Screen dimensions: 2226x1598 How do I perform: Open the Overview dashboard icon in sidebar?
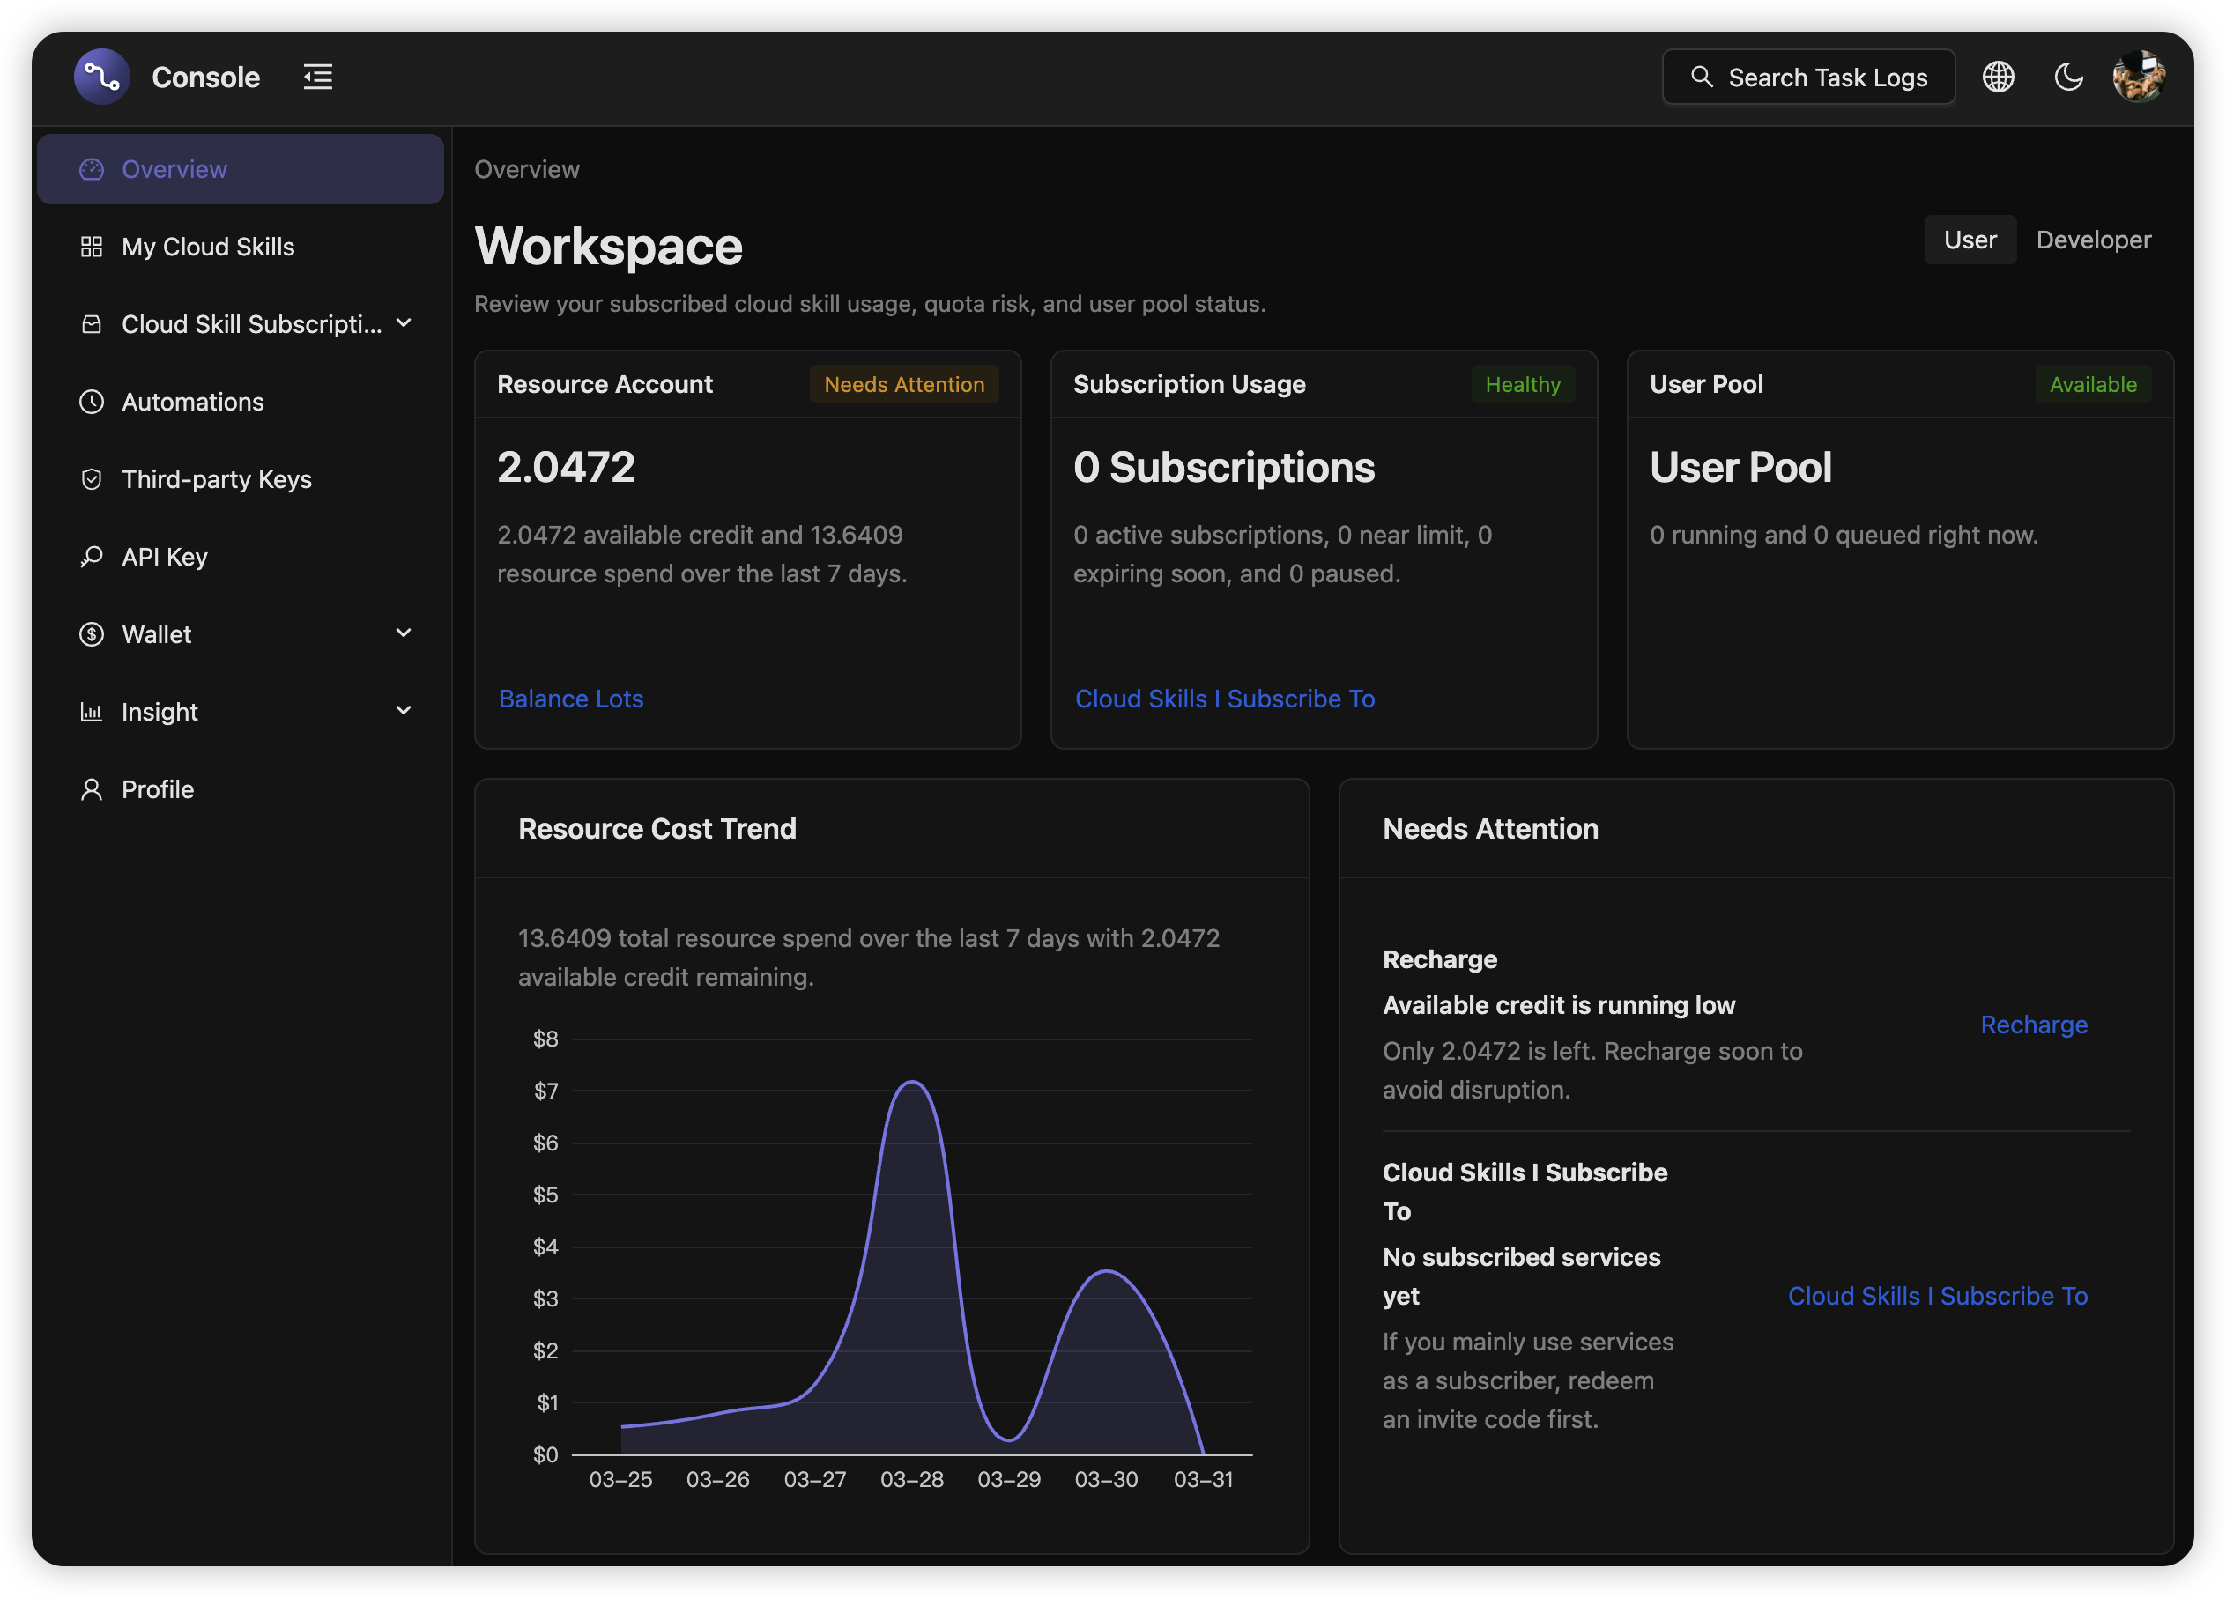coord(92,169)
